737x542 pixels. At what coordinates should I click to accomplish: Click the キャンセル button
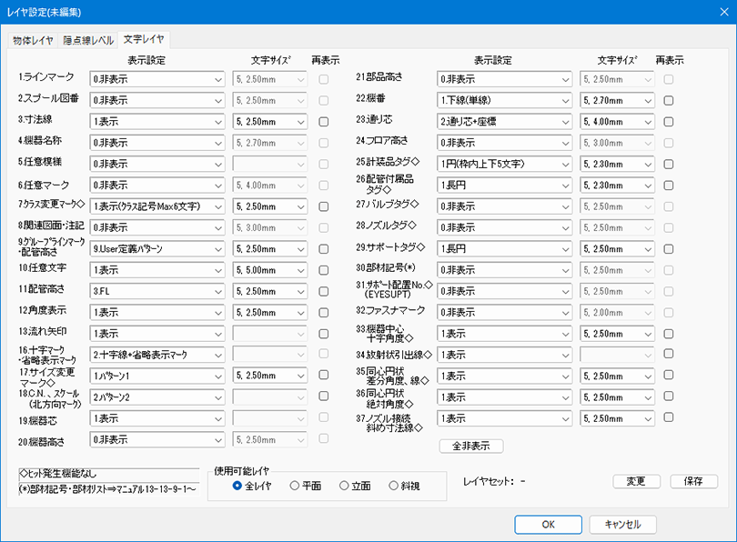tap(622, 525)
